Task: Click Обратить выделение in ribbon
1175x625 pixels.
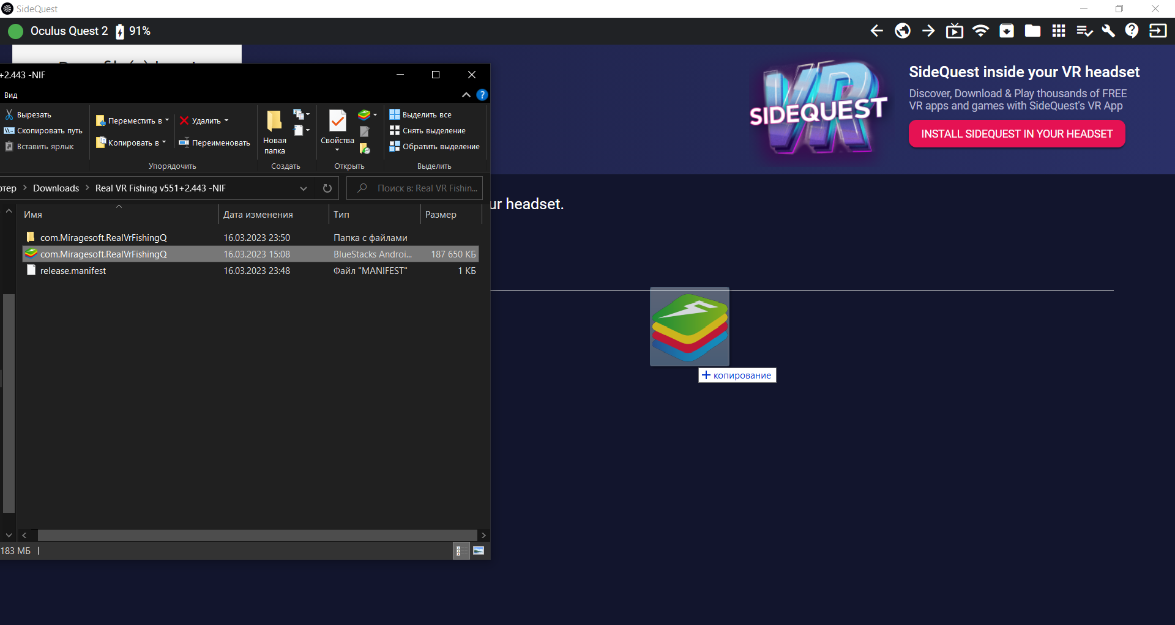Action: point(435,146)
